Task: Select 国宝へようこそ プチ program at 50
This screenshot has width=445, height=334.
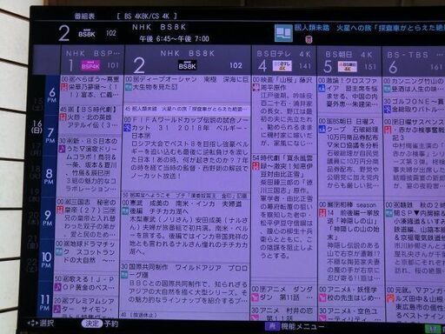Action: [x=185, y=196]
